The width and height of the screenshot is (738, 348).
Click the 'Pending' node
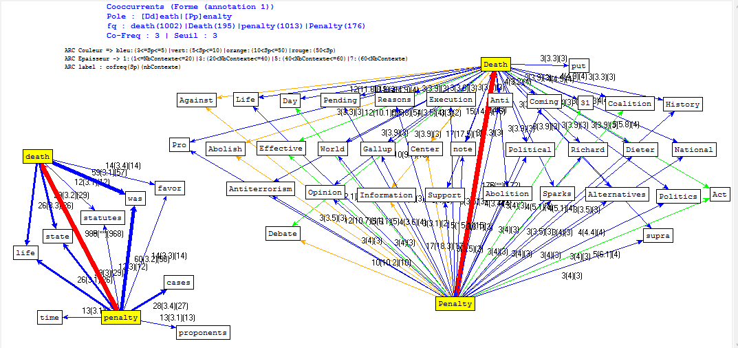[x=340, y=100]
